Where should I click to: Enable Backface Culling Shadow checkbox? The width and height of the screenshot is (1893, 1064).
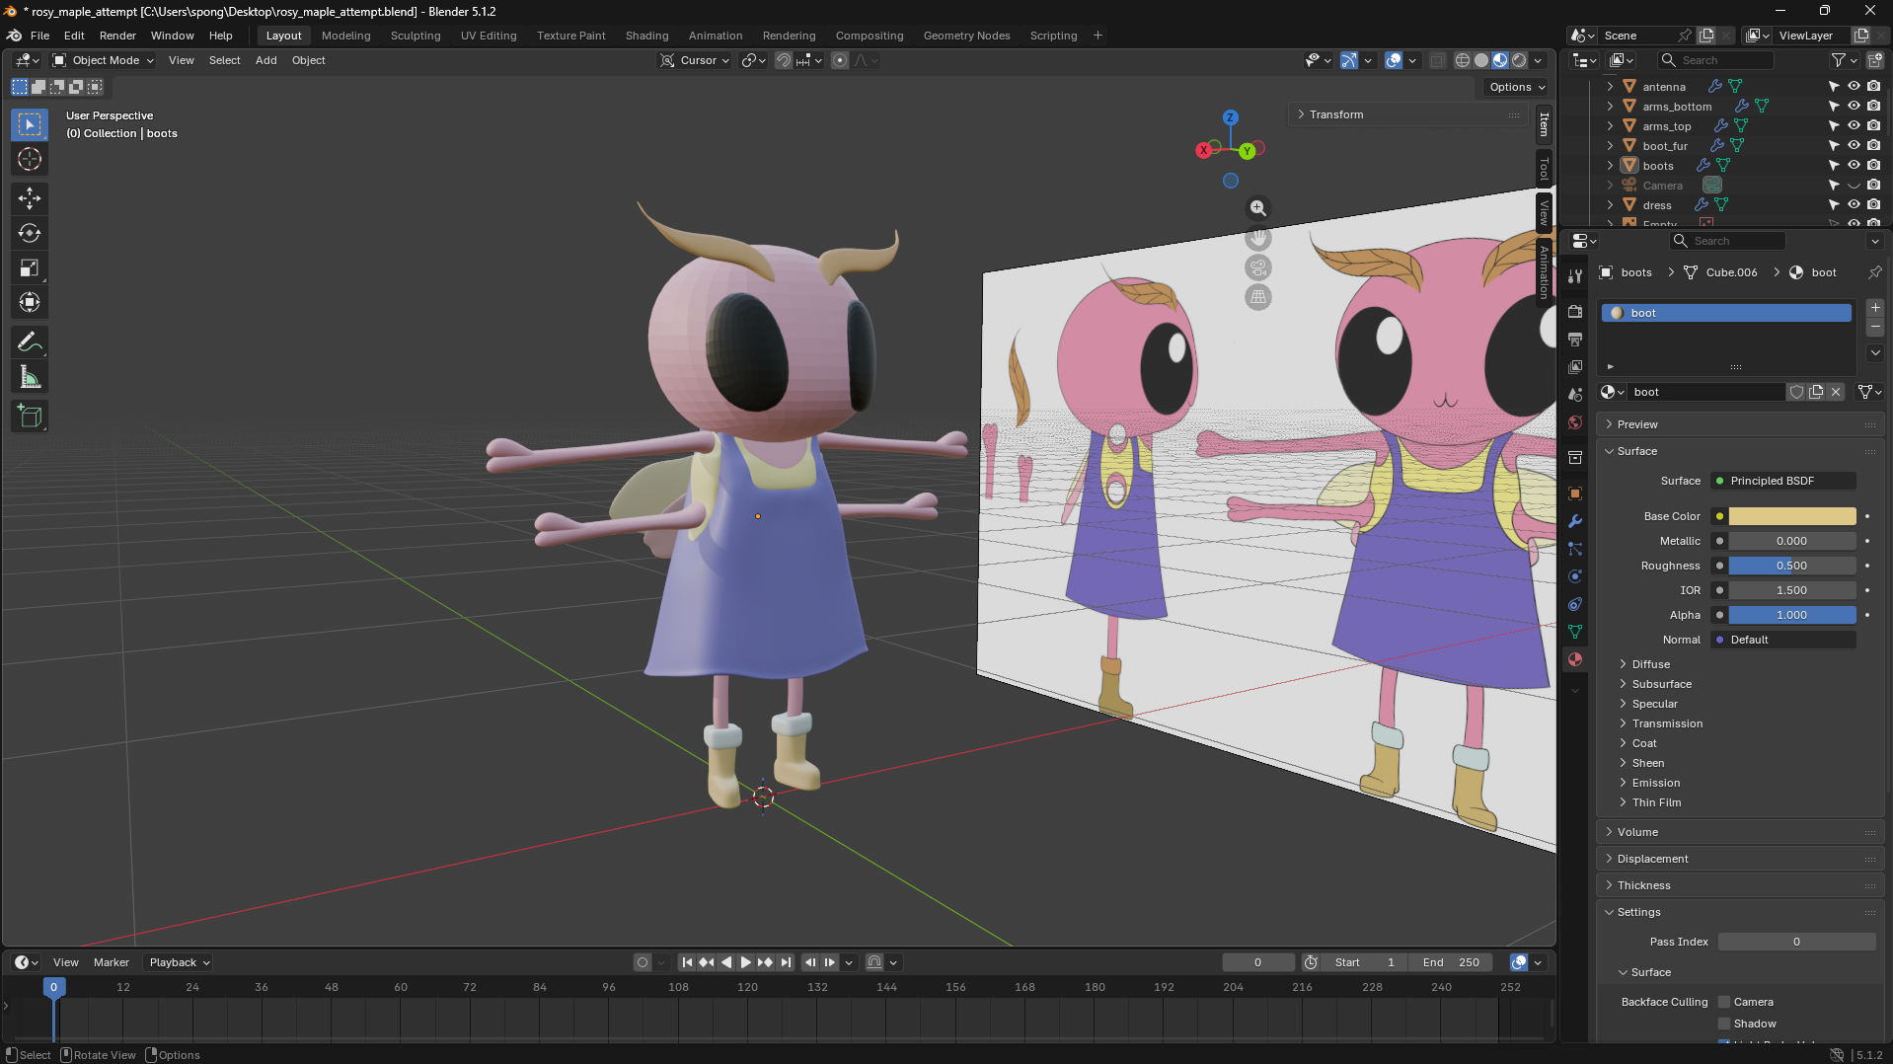[1724, 1024]
